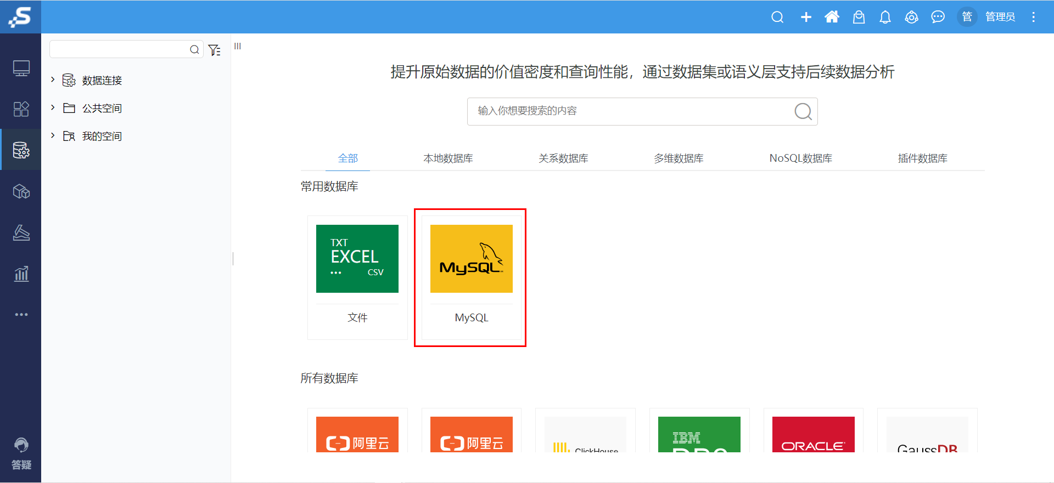This screenshot has width=1054, height=483.
Task: Toggle the left panel collapse handle
Action: coord(238,46)
